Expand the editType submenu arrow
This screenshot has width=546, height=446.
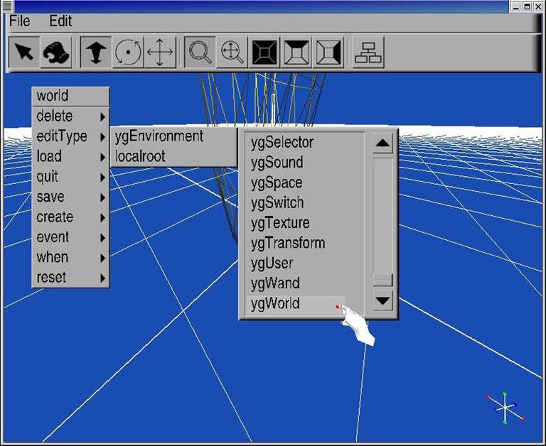pyautogui.click(x=102, y=137)
